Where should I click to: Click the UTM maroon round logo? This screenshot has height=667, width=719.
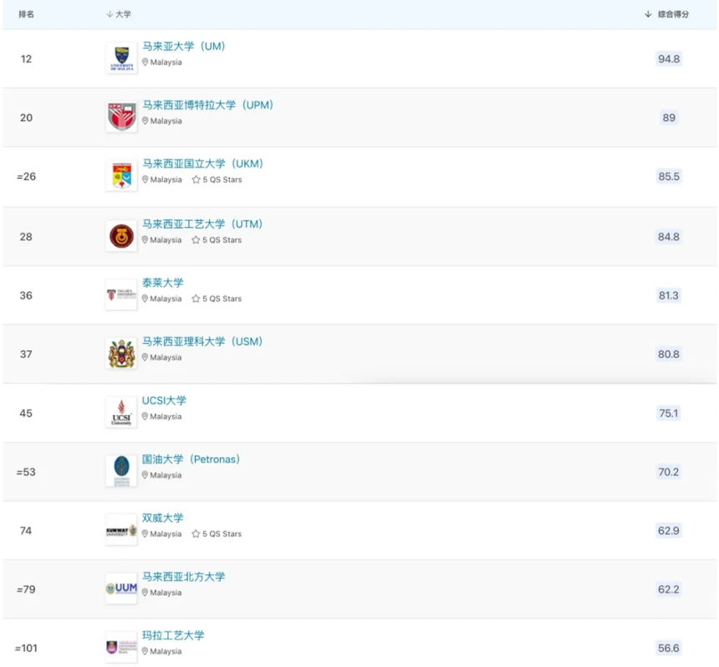pos(121,237)
